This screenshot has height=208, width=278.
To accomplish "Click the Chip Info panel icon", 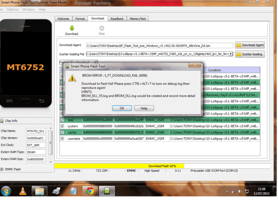I will [x=2, y=121].
